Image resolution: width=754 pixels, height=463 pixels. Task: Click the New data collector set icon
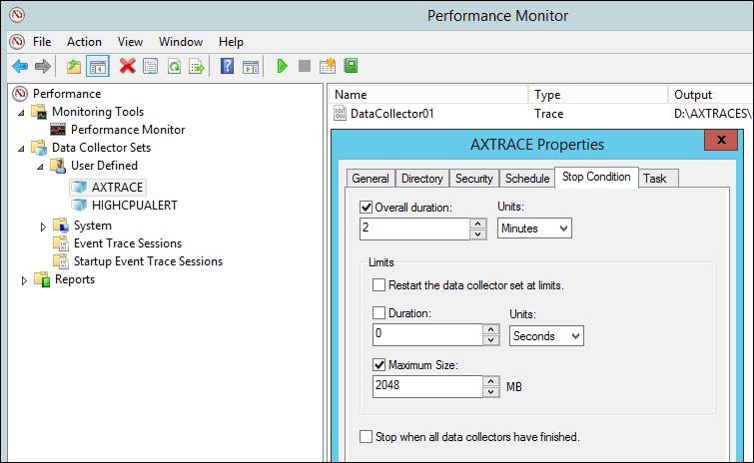[x=328, y=66]
